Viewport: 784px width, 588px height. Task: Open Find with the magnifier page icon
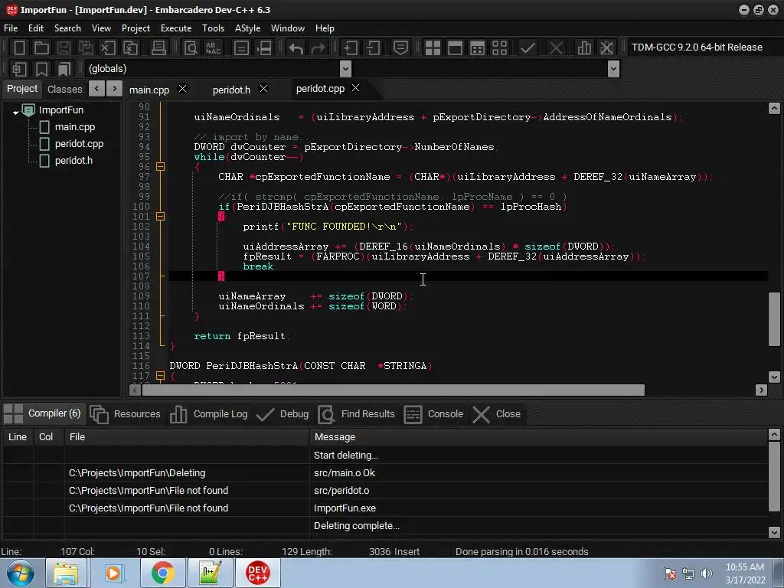191,48
